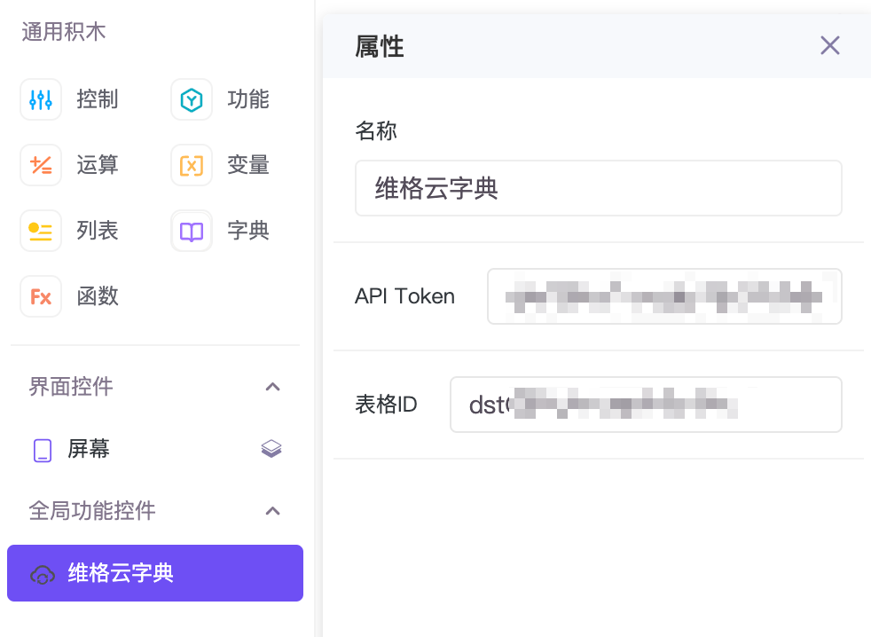
Task: Open the 功能 hexagon icon
Action: click(192, 99)
